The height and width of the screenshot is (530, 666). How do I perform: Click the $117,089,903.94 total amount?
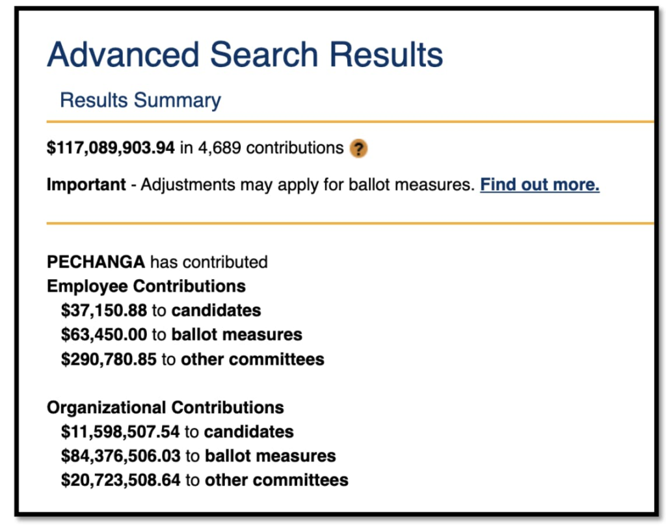point(111,148)
